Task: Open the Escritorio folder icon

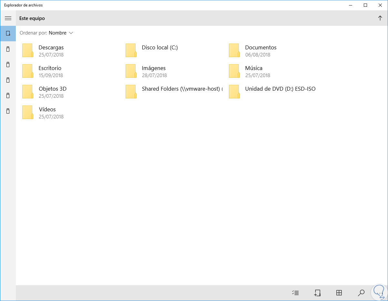Action: point(28,71)
